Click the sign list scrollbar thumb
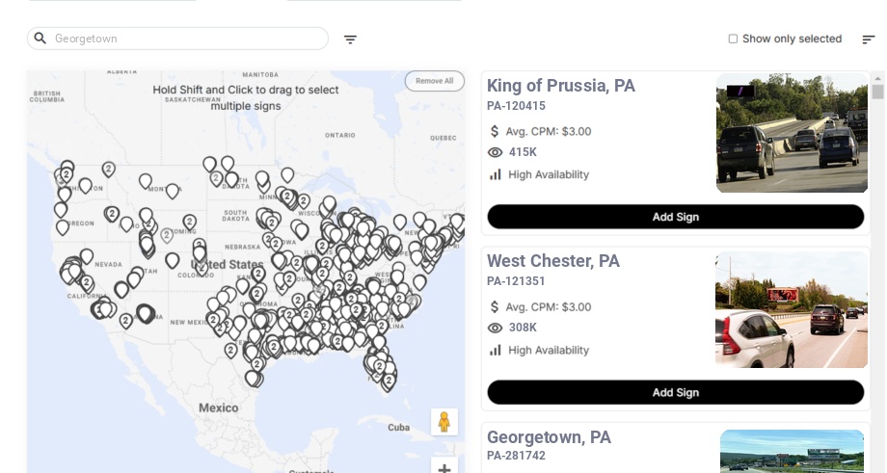 point(877,92)
